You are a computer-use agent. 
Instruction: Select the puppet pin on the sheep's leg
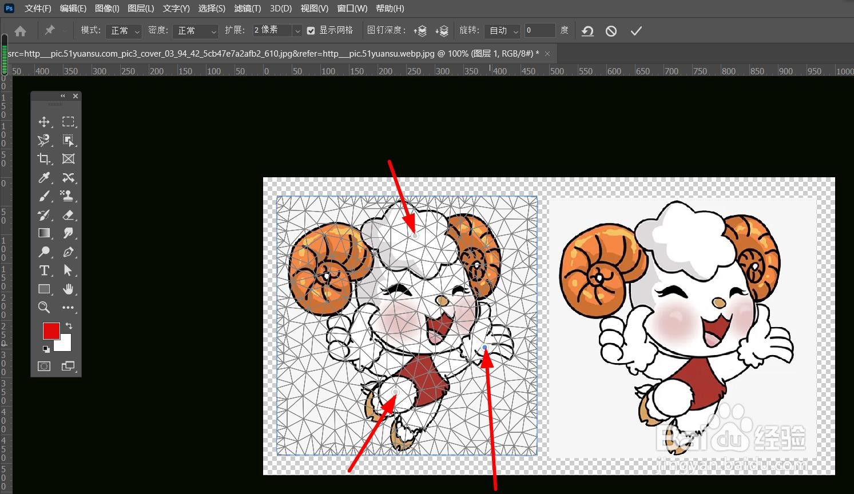click(396, 392)
